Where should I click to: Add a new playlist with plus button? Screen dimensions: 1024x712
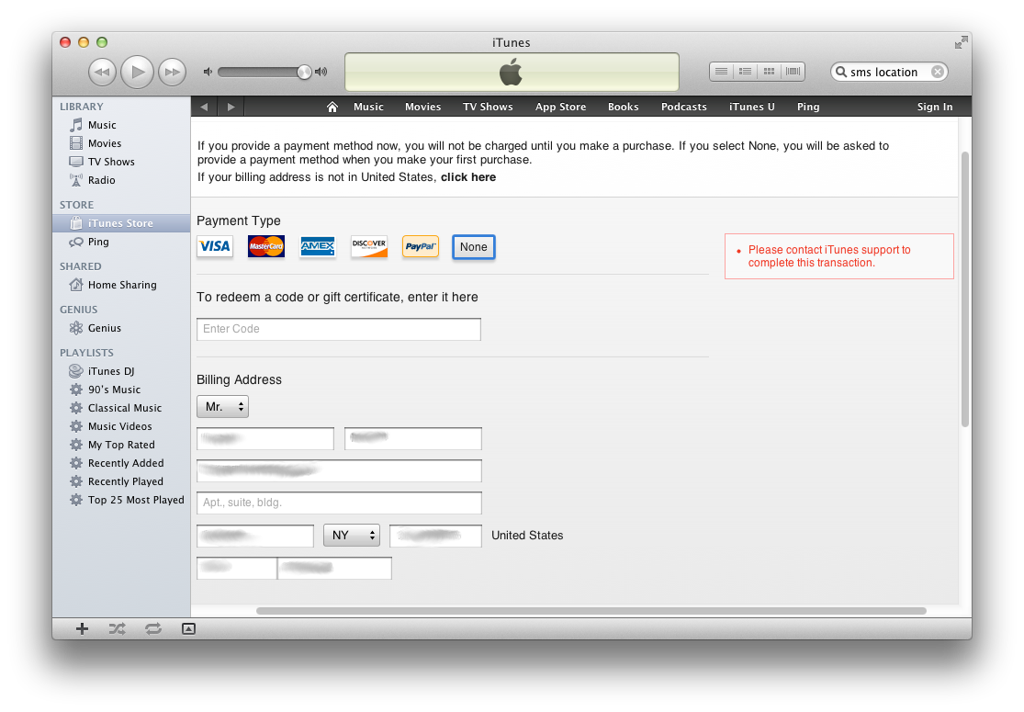point(82,628)
